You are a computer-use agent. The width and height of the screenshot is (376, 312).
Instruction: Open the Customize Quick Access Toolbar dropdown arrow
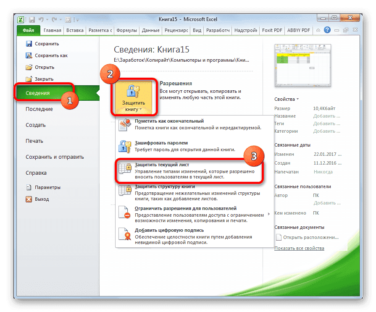coord(77,19)
